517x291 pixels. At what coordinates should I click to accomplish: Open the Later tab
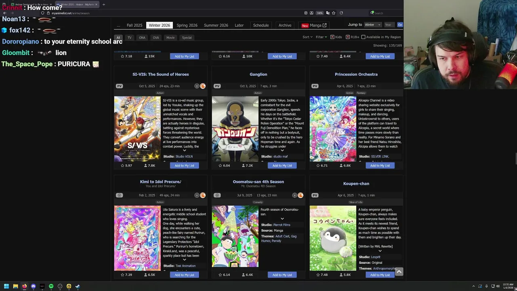[239, 25]
